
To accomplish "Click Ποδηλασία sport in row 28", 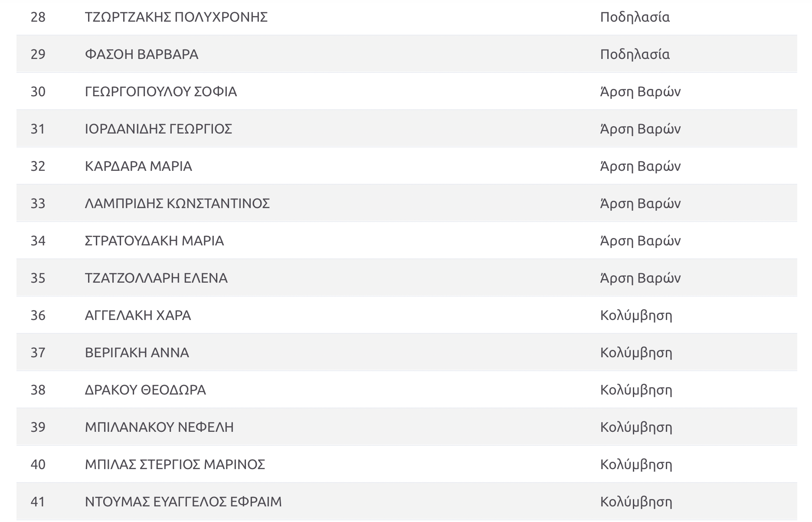I will tap(635, 17).
